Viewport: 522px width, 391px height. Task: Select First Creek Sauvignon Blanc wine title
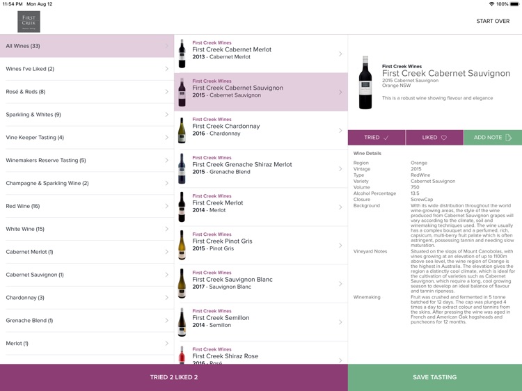(232, 280)
